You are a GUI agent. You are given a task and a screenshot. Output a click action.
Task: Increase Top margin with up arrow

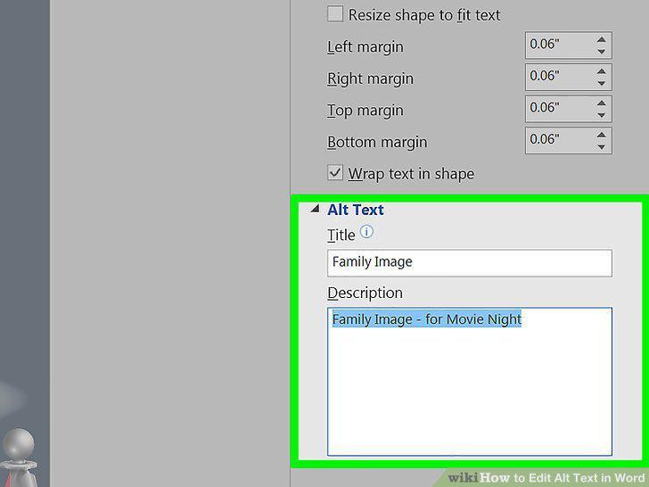point(602,103)
